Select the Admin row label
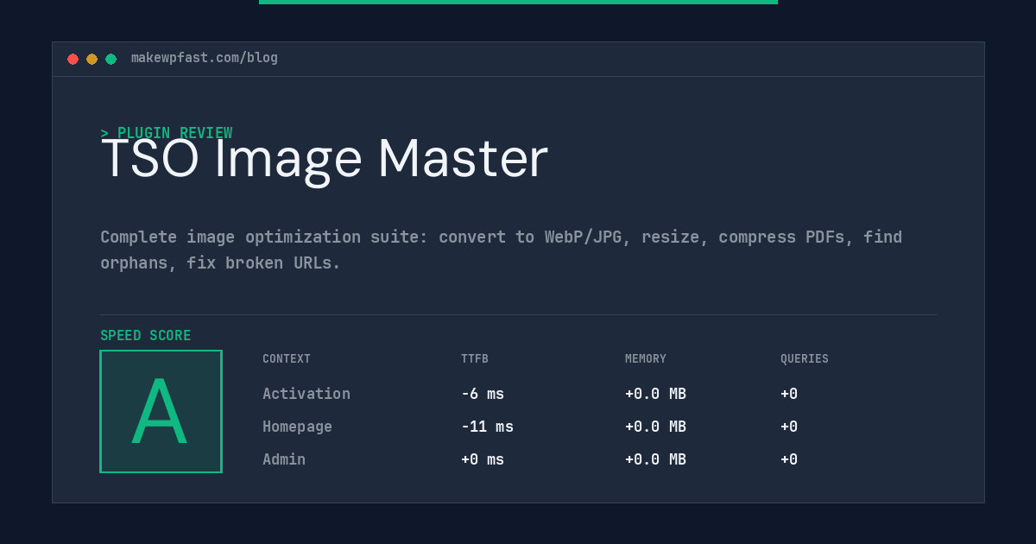 (x=284, y=459)
